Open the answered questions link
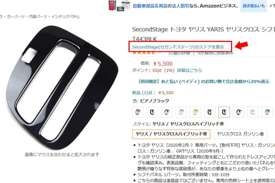The width and height of the screenshot is (275, 183). (215, 53)
